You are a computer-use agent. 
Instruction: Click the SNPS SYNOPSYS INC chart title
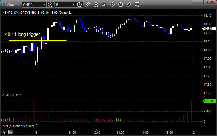(38, 13)
